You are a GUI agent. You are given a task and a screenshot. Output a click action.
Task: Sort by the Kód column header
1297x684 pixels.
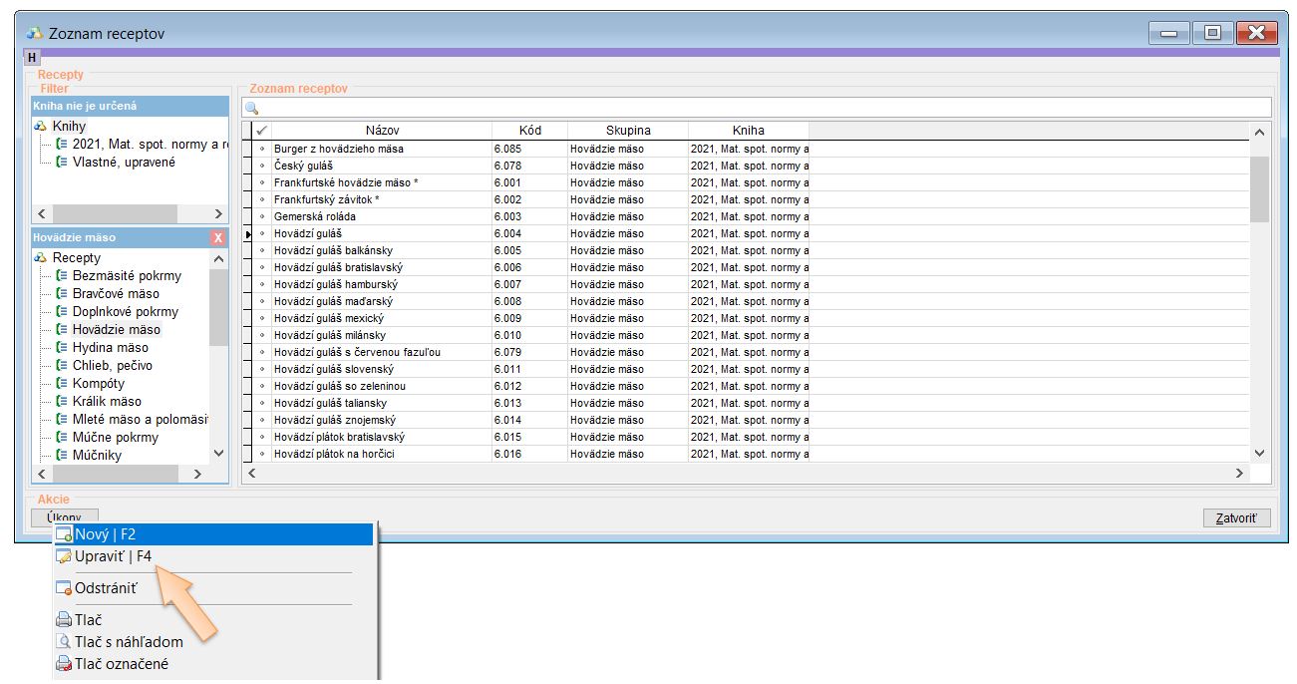click(529, 131)
